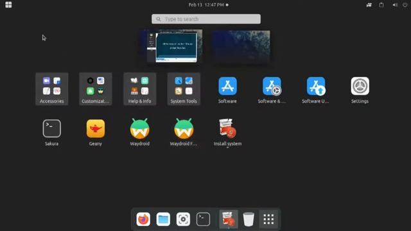Open the accessibility/users tray icon

tap(369, 4)
